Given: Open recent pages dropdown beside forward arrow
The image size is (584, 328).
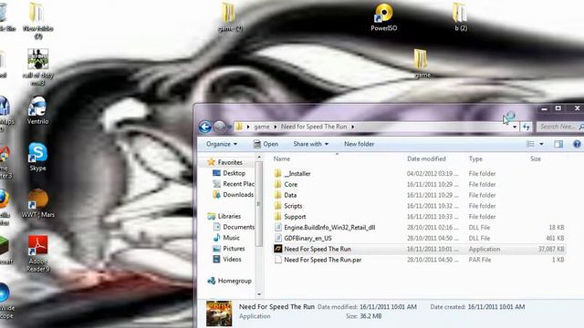Looking at the screenshot, I should point(229,127).
